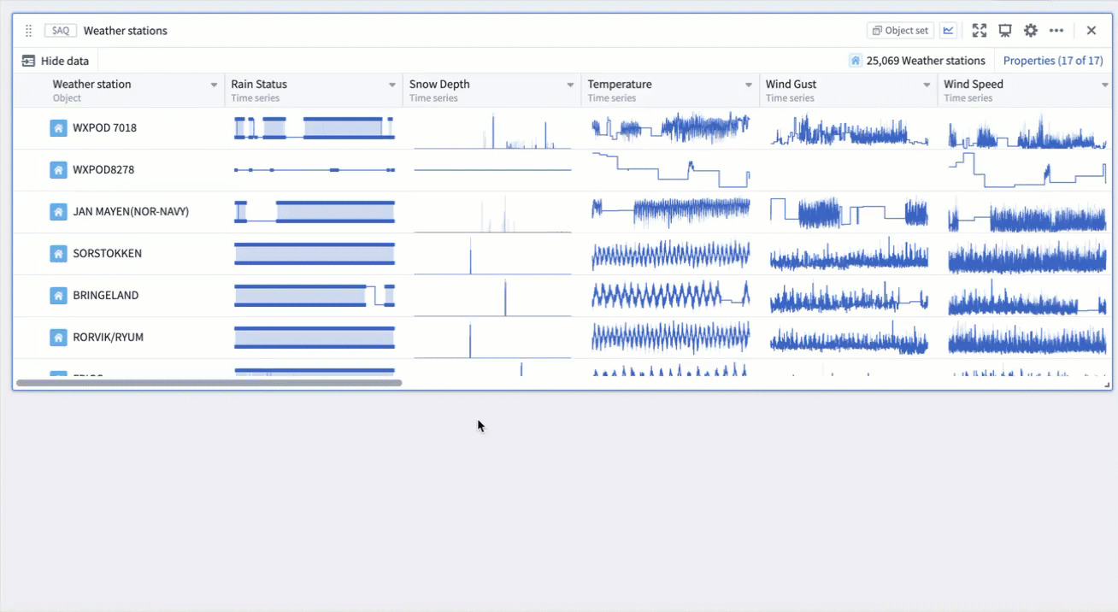Screen dimensions: 1118x612
Task: Expand the card to fullscreen
Action: pyautogui.click(x=980, y=31)
